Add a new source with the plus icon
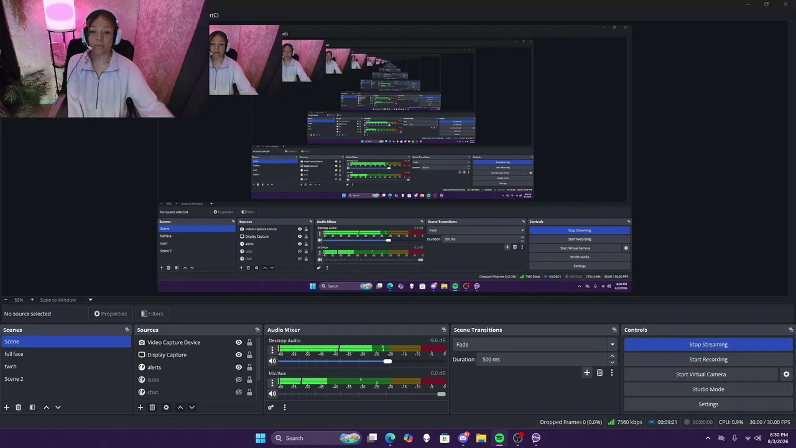The image size is (796, 448). point(141,408)
